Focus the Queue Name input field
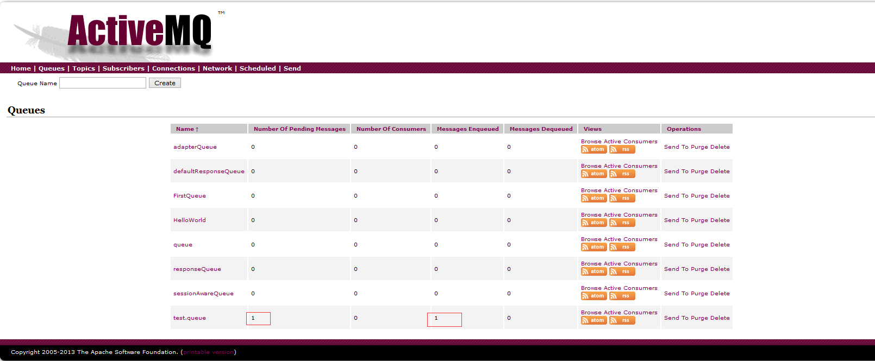 [103, 83]
